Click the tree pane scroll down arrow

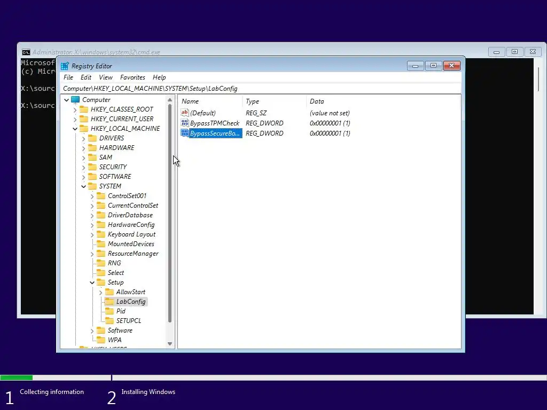170,344
